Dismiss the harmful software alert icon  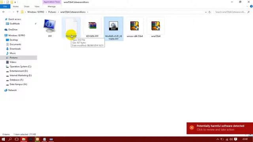click(192, 128)
